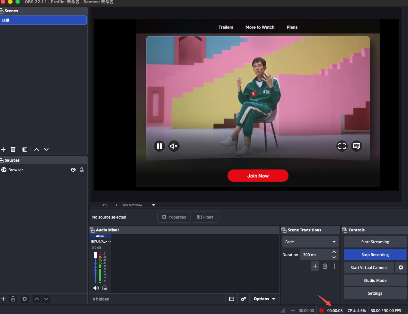
Task: Open source properties gear in Sources toolbar
Action: [x=25, y=299]
